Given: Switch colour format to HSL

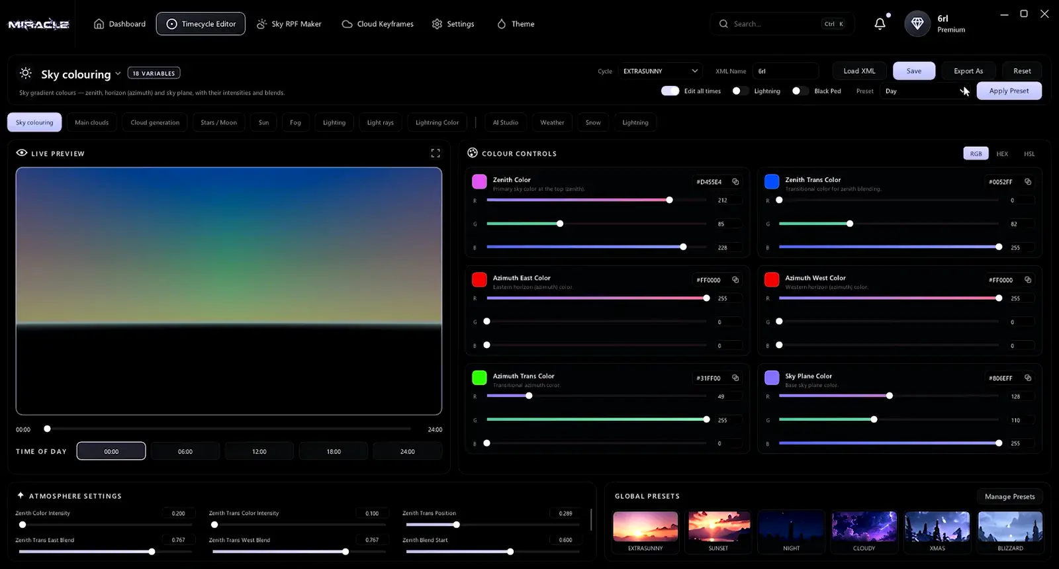Looking at the screenshot, I should click(x=1029, y=153).
